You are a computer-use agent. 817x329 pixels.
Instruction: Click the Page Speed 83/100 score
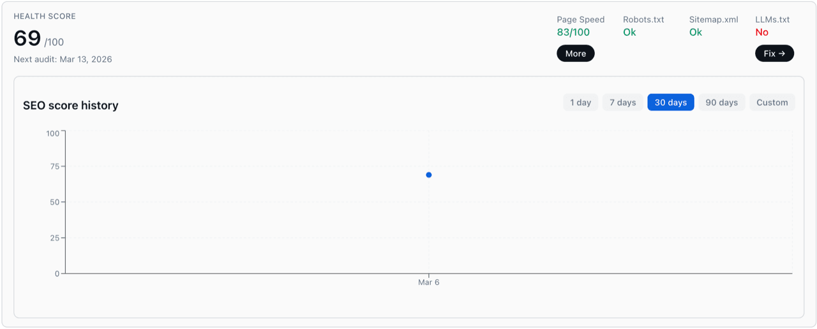(x=573, y=32)
